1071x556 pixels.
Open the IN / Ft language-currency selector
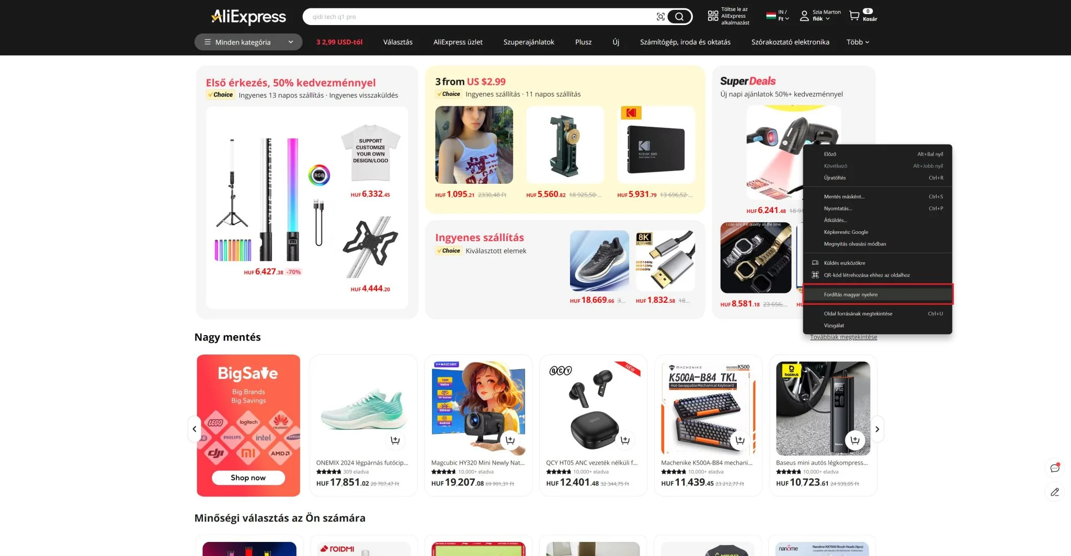point(778,16)
